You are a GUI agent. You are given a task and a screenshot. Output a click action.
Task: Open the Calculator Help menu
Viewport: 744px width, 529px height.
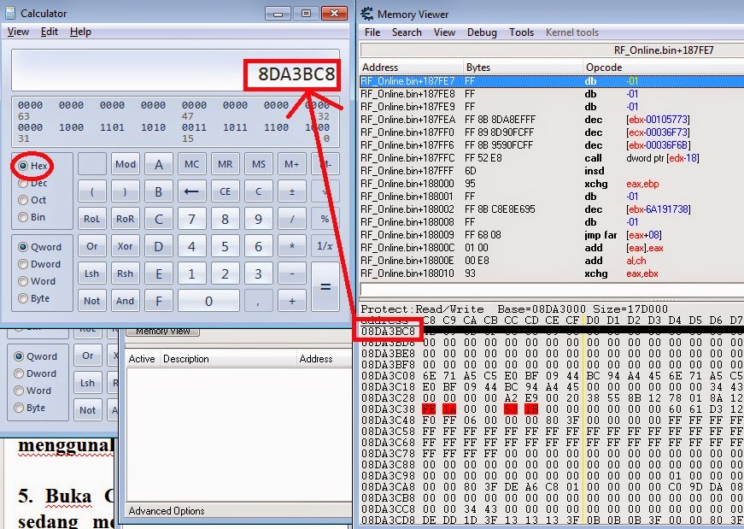80,32
